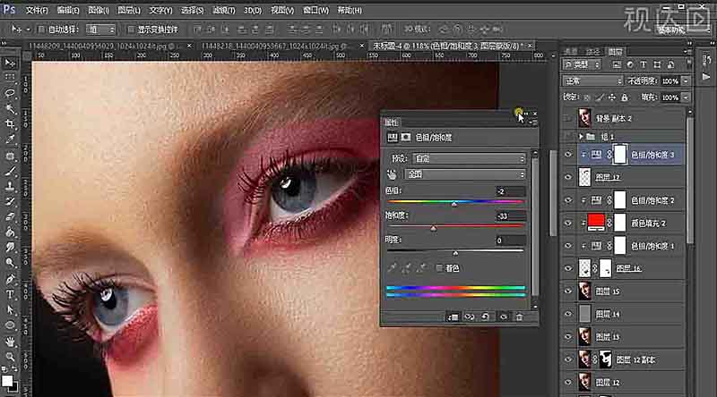Clip adjustment to layer below icon
This screenshot has width=717, height=397.
pos(453,317)
